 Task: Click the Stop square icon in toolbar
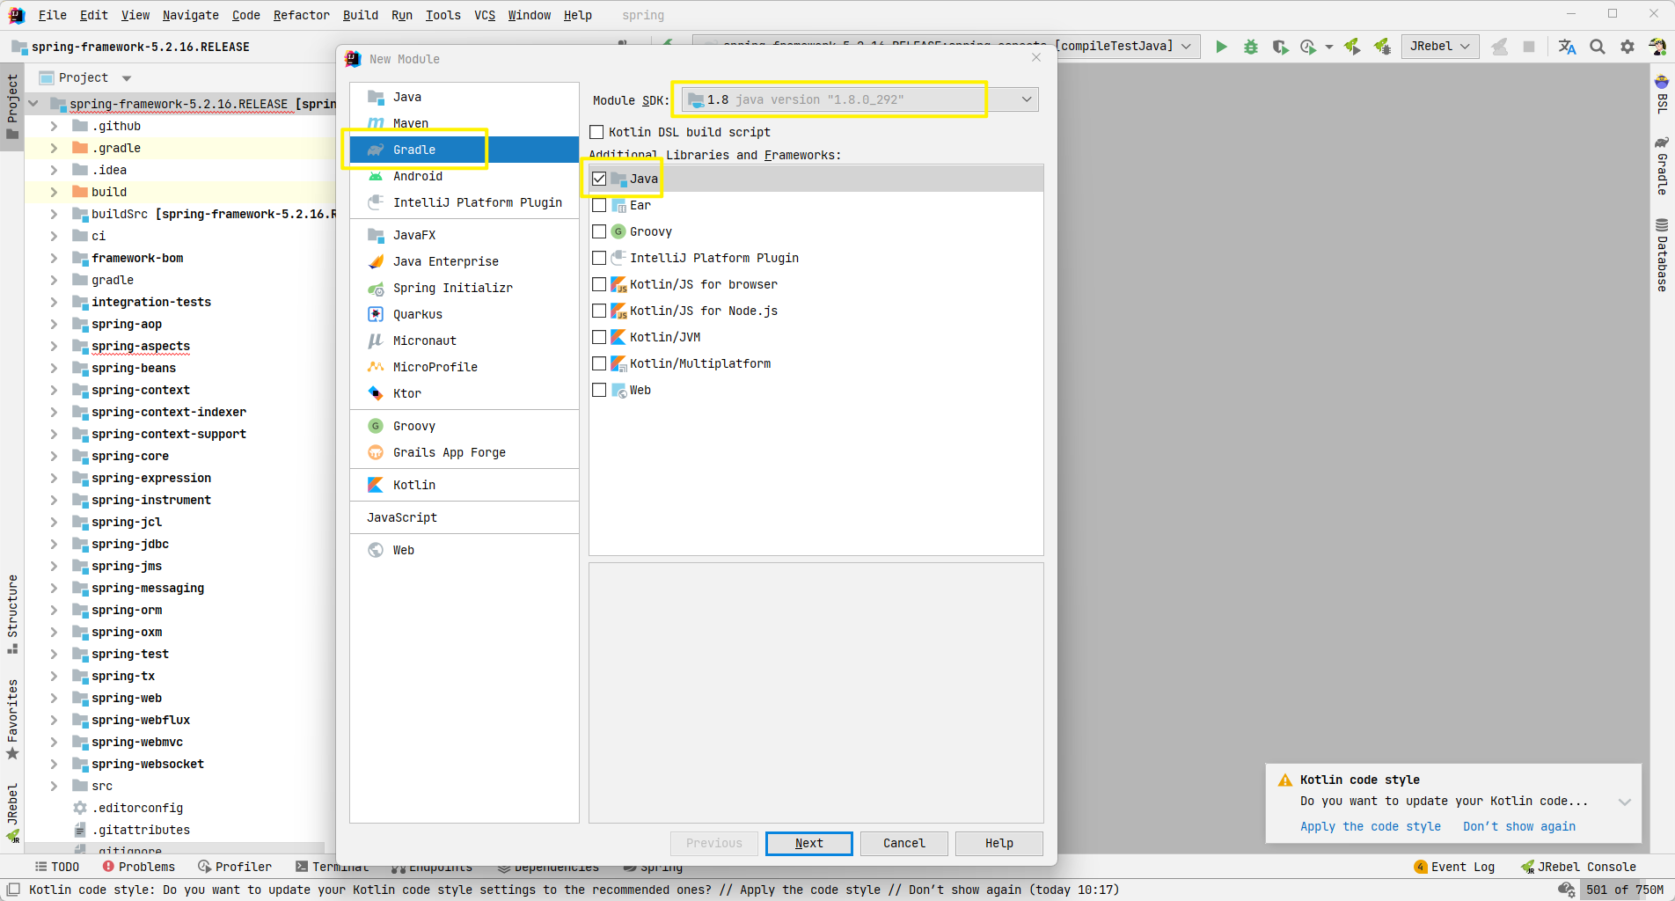[1529, 47]
